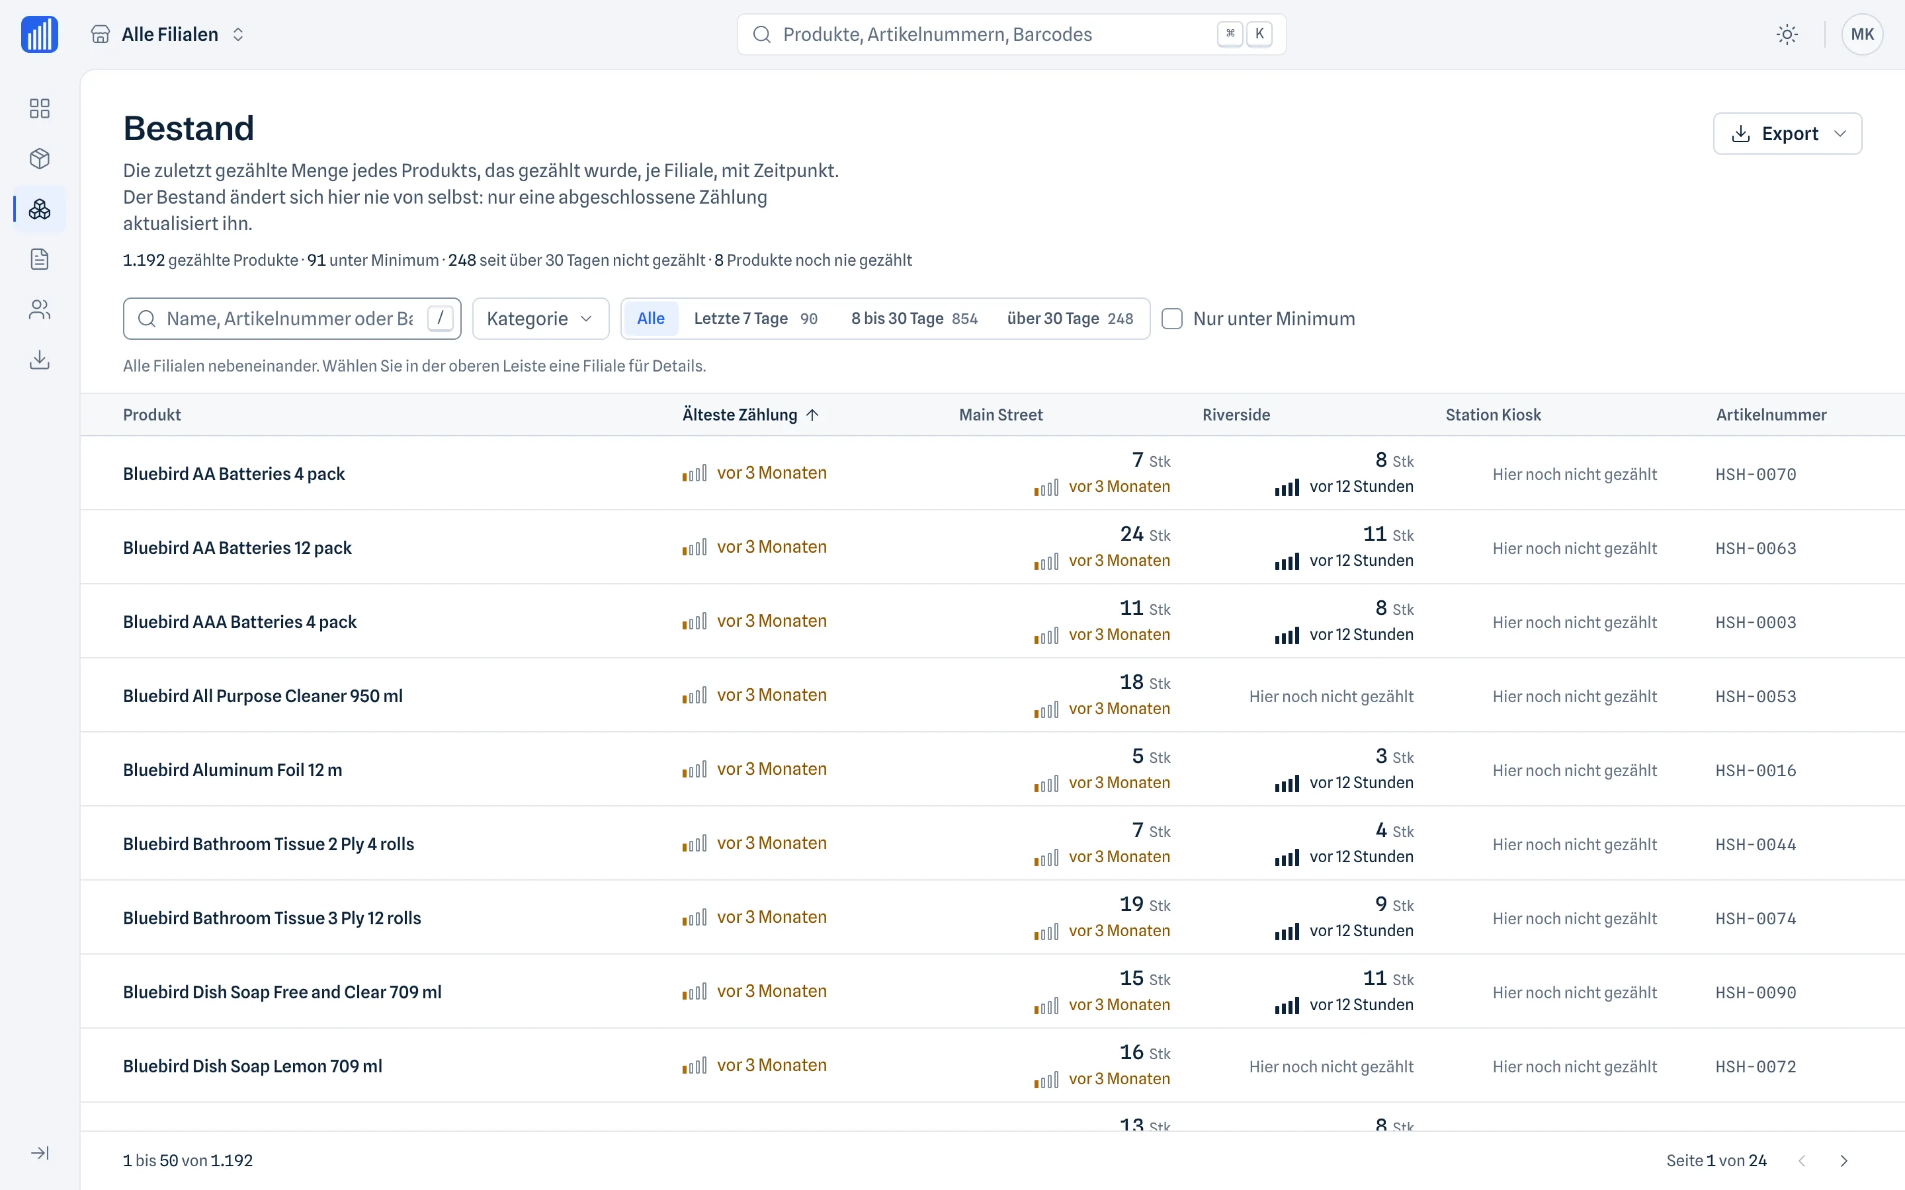
Task: Open the products box icon in sidebar
Action: (x=40, y=159)
